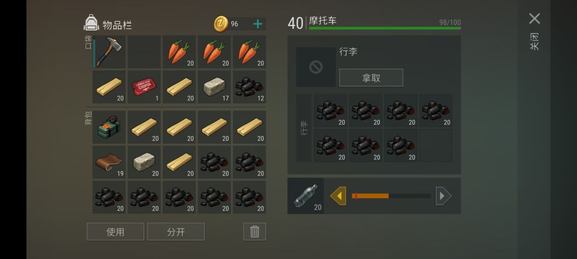577x259 pixels.
Task: Select the empty luggage slot in motorcycle
Action: click(436, 145)
